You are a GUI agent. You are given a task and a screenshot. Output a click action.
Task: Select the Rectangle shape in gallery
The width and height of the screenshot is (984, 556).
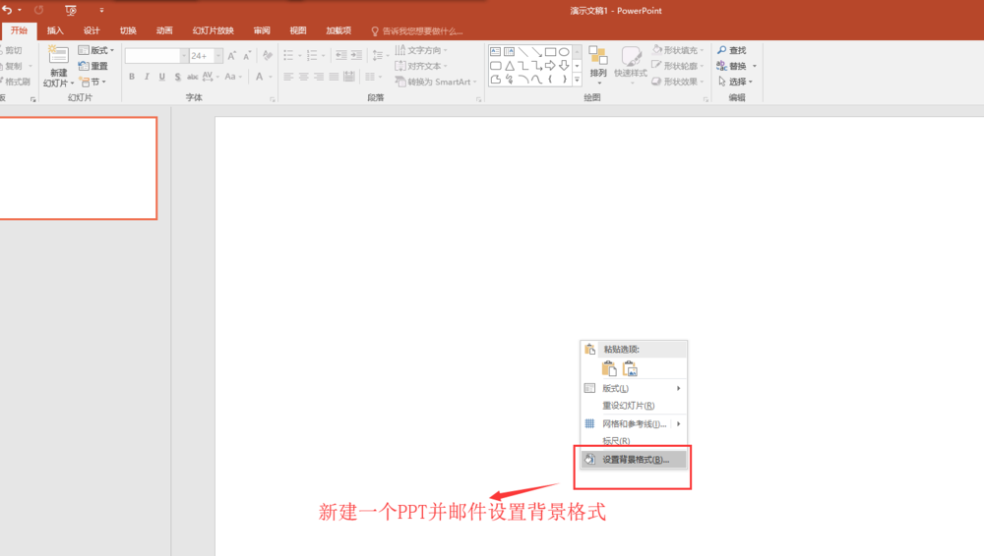coord(550,52)
